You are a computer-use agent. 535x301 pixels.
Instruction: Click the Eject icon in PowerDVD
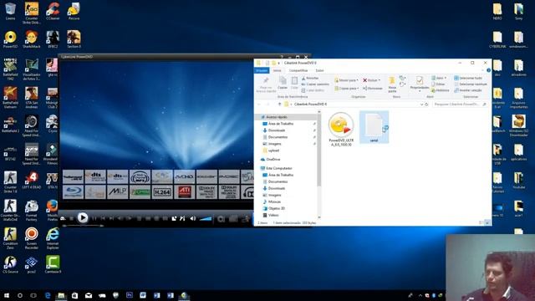tap(64, 218)
